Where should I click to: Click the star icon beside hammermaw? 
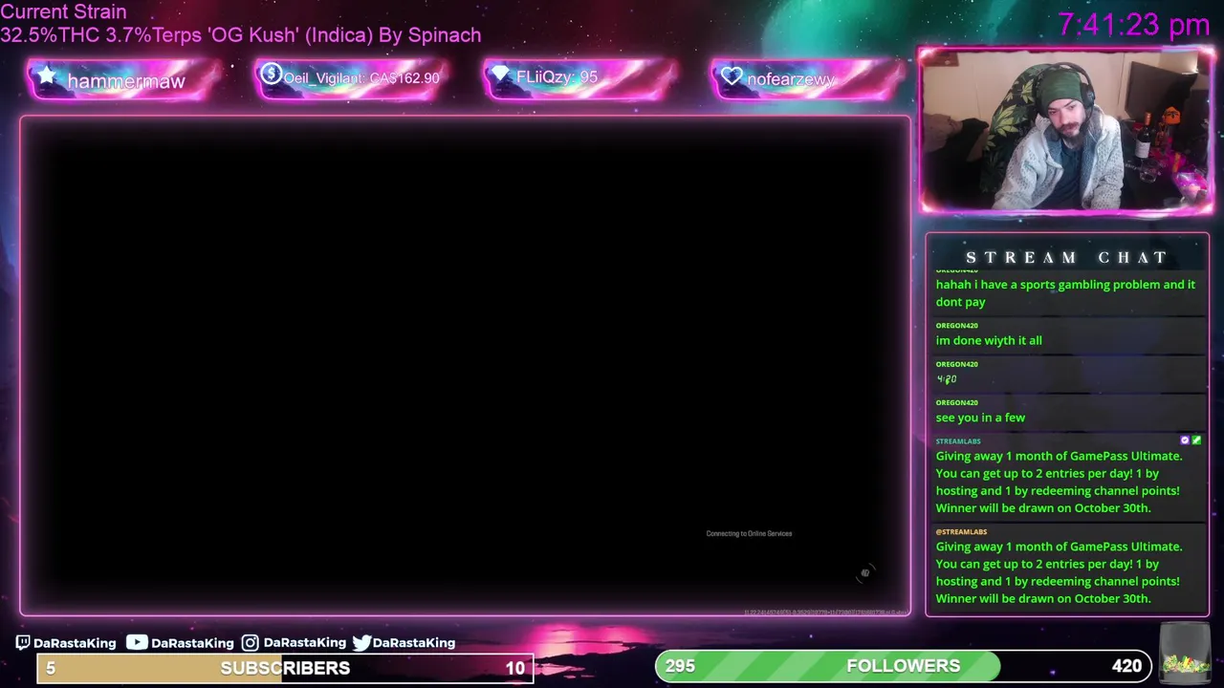pos(46,76)
